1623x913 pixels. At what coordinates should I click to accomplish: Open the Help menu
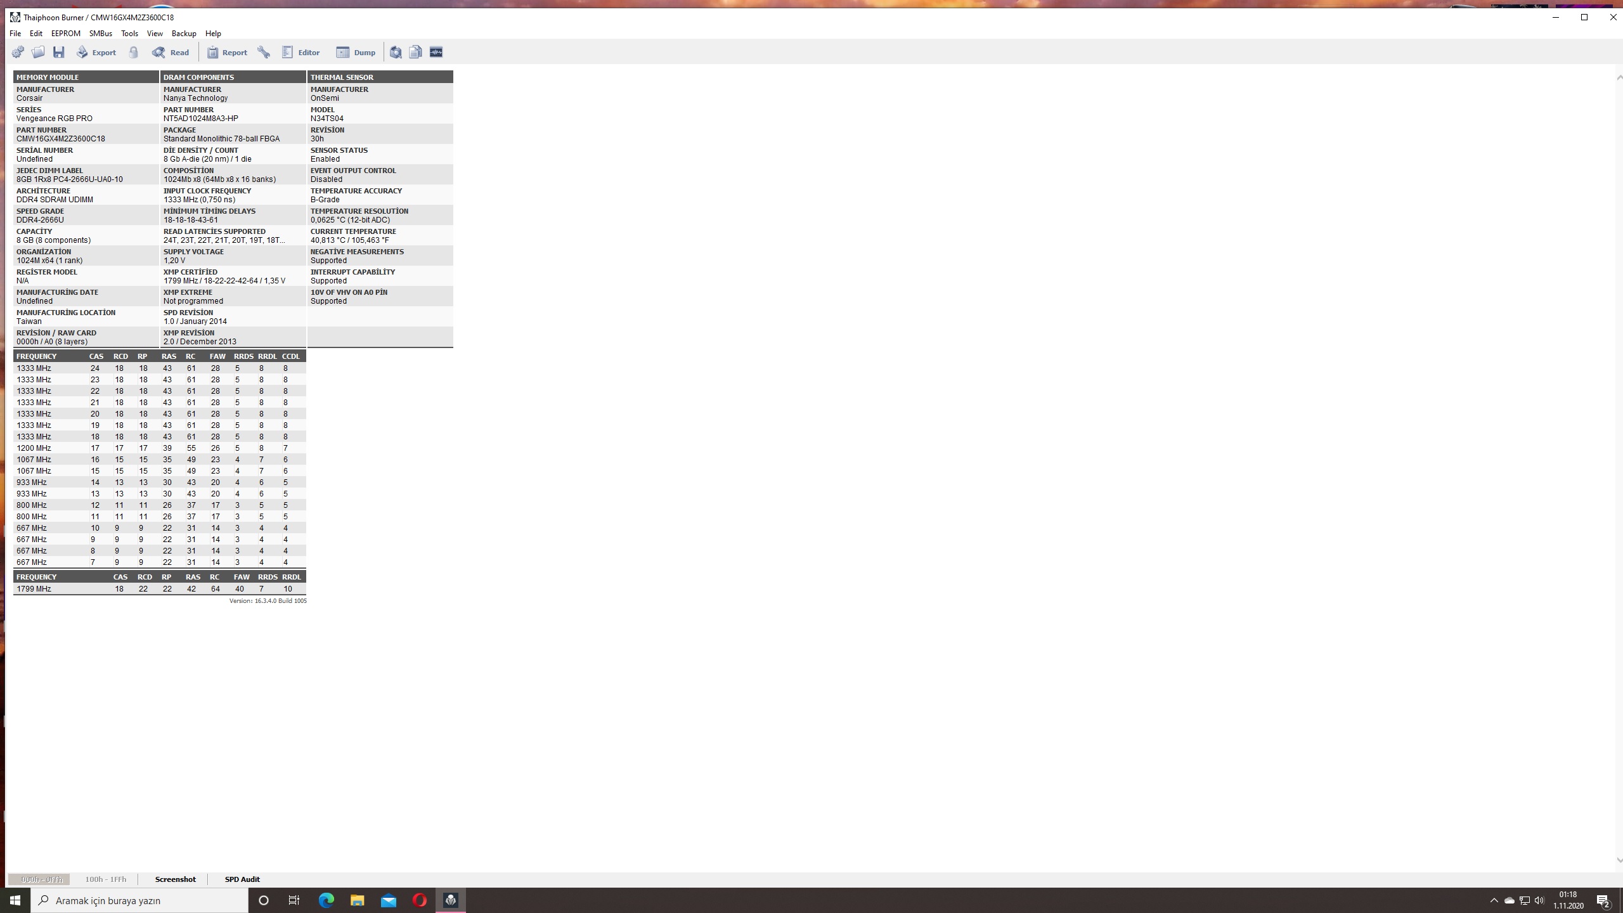(x=213, y=34)
